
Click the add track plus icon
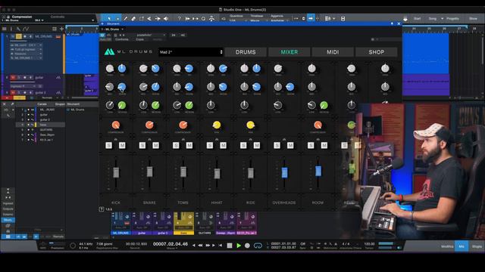[61, 29]
